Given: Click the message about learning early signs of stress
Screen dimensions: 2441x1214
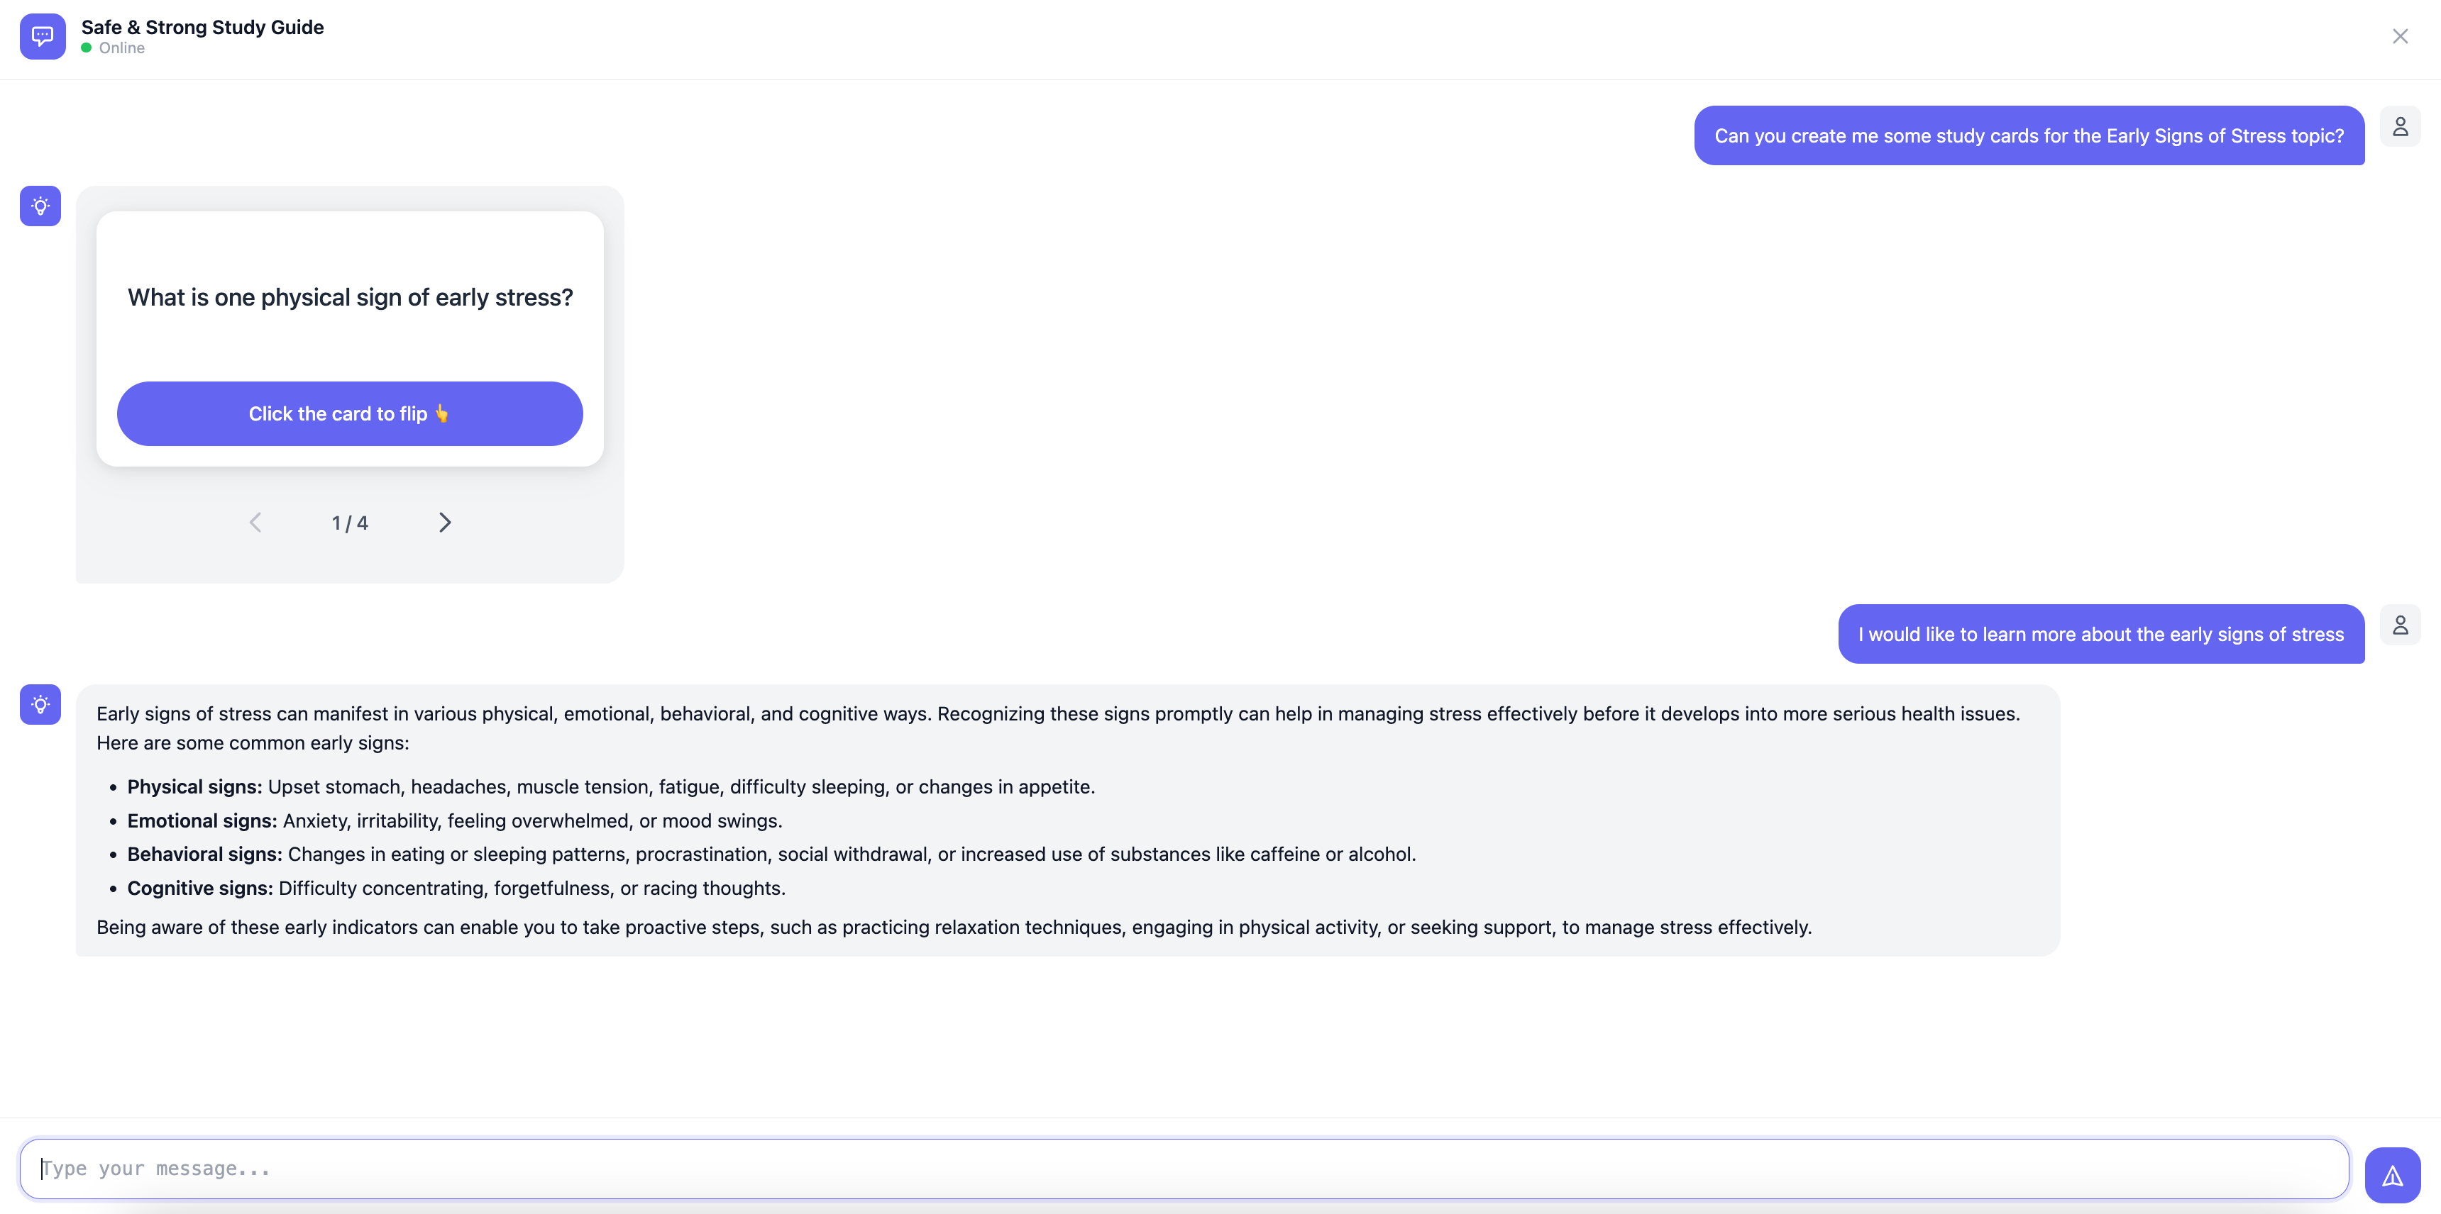Looking at the screenshot, I should pos(2100,633).
